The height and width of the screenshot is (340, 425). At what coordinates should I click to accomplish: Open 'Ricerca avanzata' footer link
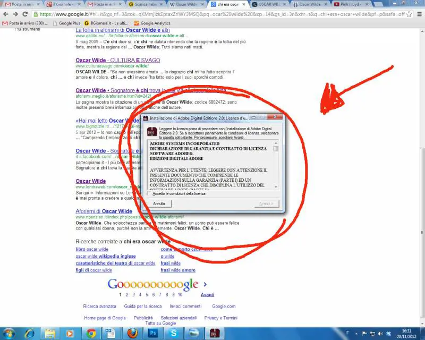(x=100, y=307)
